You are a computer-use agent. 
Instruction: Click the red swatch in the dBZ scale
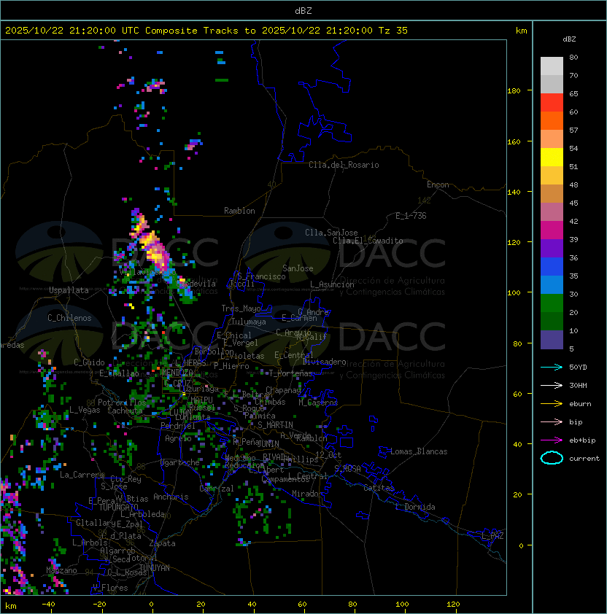[552, 103]
